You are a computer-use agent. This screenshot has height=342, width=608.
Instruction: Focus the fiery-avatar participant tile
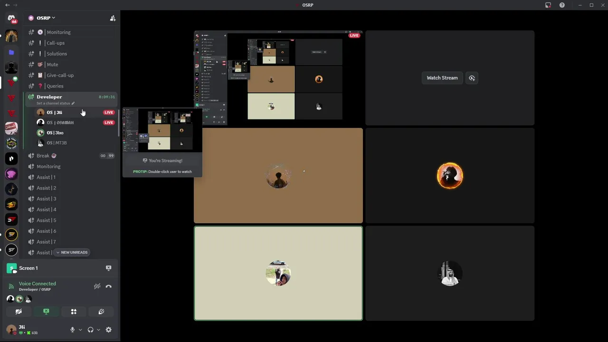click(x=450, y=176)
